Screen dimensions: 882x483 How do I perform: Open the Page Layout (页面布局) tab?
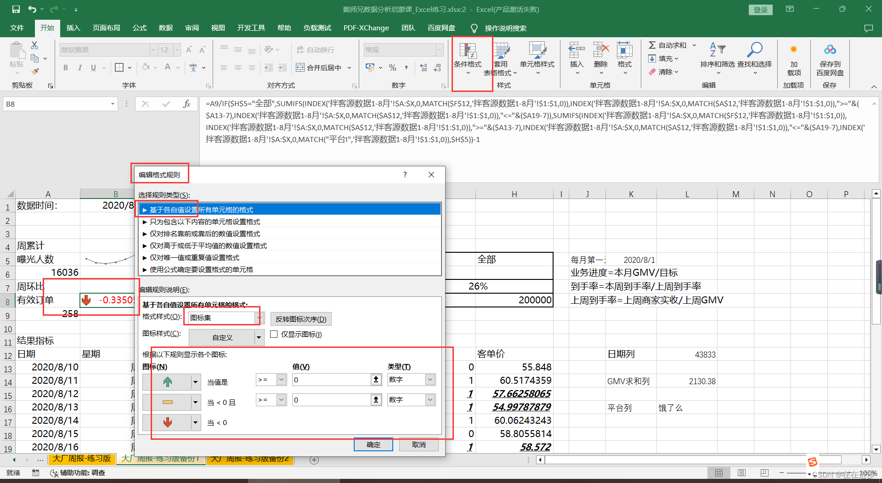coord(106,28)
